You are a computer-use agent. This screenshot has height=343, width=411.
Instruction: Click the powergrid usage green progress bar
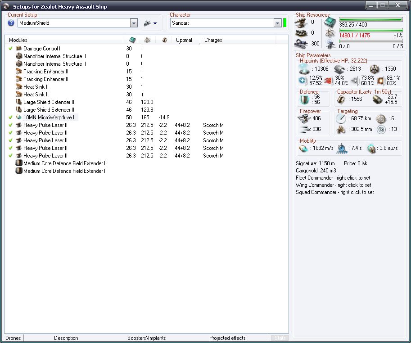click(370, 30)
